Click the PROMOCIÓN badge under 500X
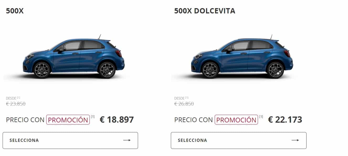The image size is (348, 156). click(68, 120)
